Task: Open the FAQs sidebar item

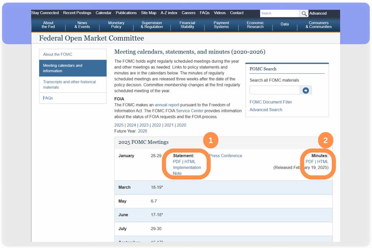Action: (48, 98)
